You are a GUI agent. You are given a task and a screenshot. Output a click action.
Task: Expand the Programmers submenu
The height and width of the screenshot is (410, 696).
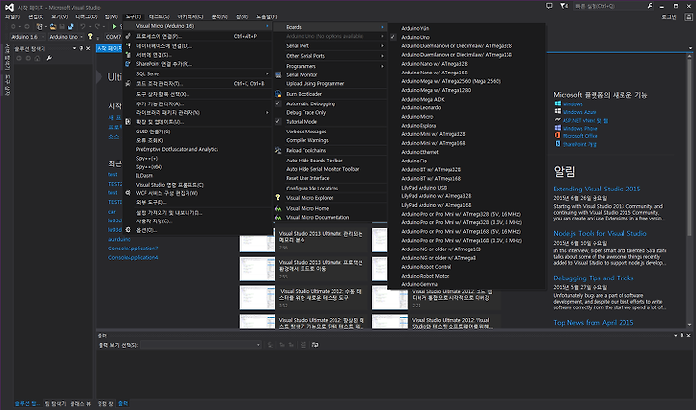pos(330,66)
